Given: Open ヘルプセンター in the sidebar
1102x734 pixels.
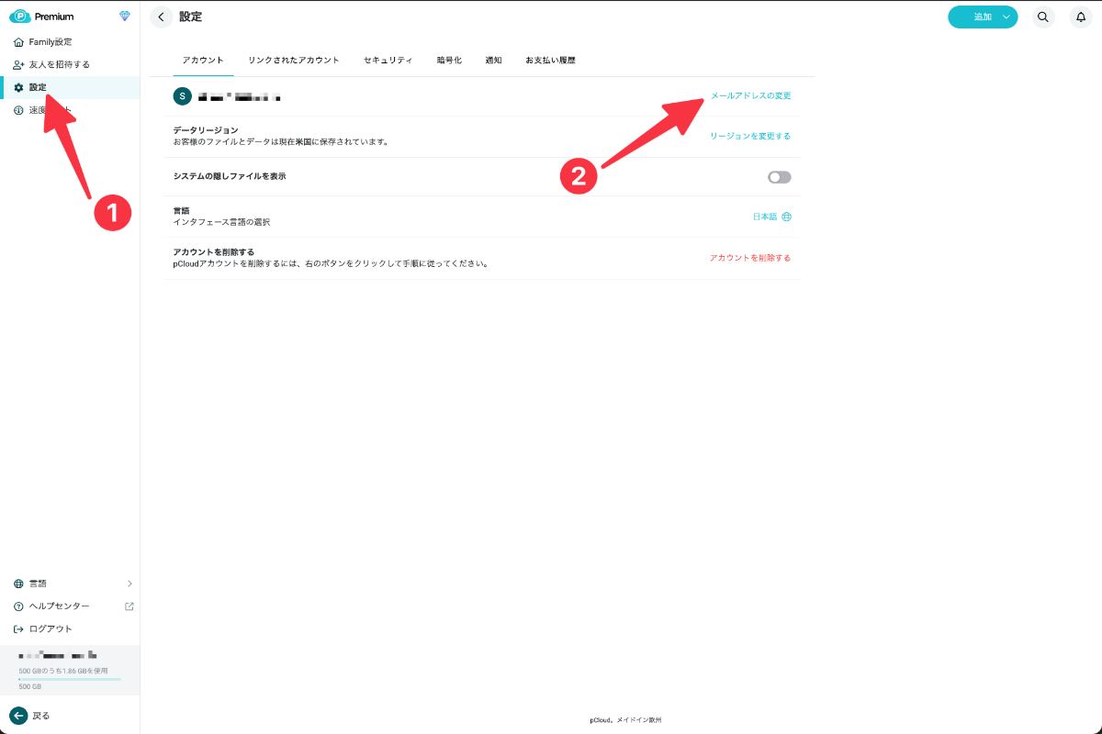Looking at the screenshot, I should click(60, 606).
